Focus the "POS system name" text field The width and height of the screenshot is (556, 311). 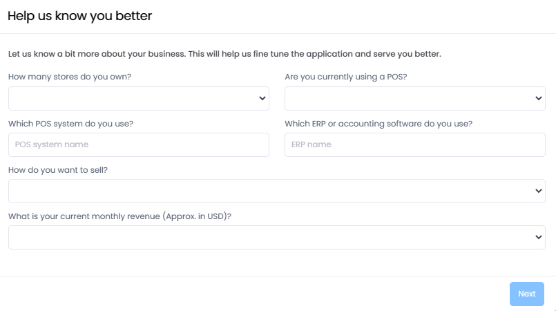coord(138,145)
